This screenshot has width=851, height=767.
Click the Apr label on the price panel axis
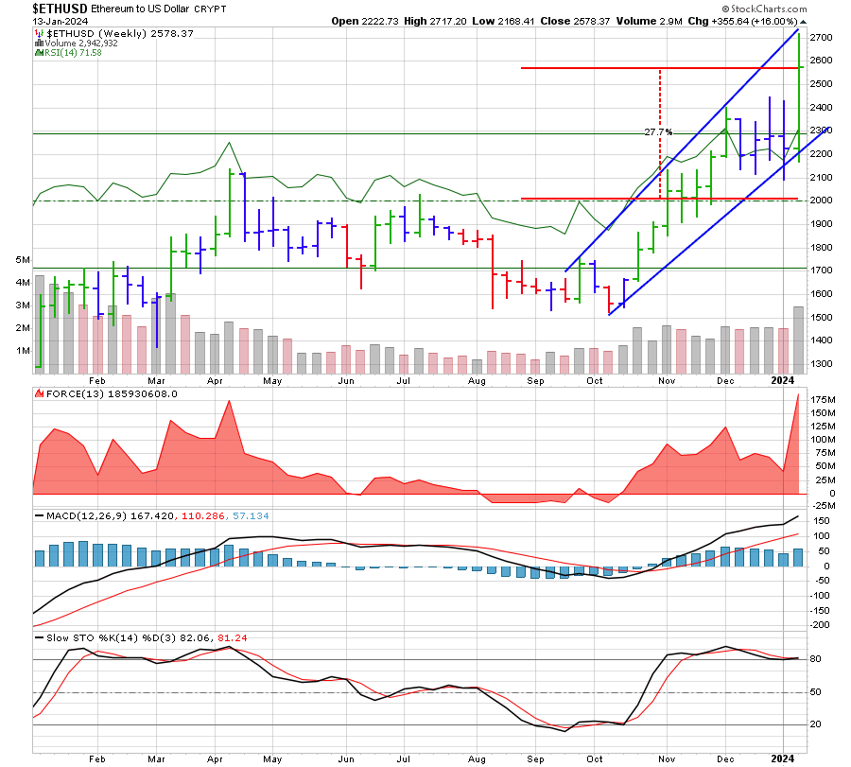click(216, 381)
